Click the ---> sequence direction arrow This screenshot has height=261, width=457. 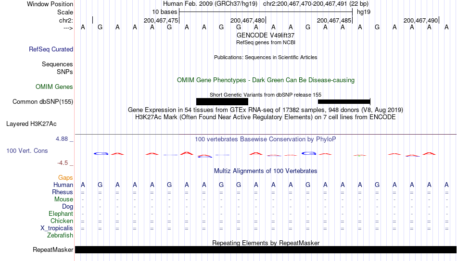(68, 28)
